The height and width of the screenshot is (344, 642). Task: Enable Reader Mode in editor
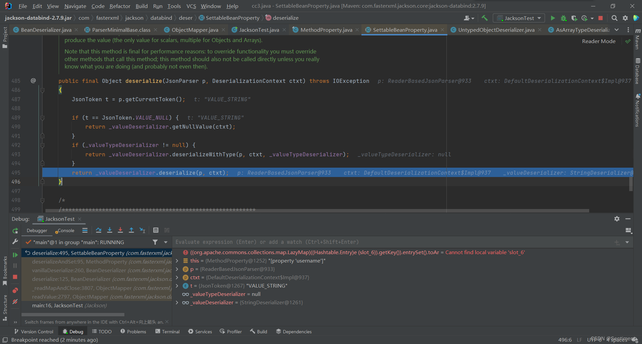pyautogui.click(x=599, y=41)
